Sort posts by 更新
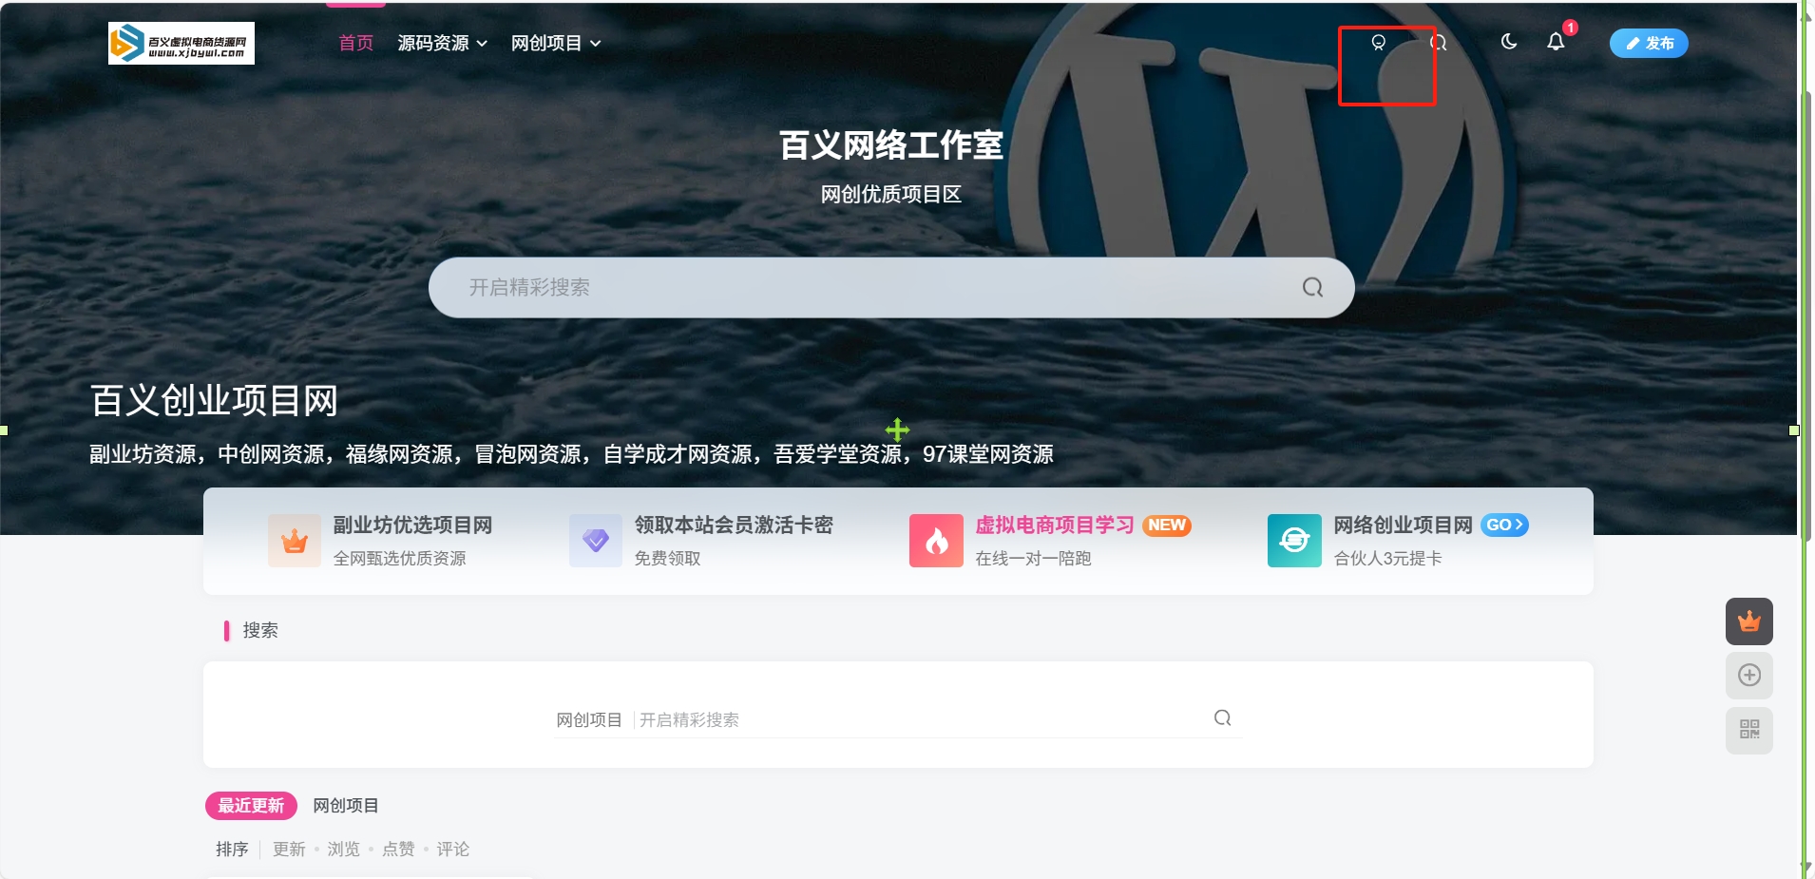This screenshot has height=879, width=1815. point(289,850)
